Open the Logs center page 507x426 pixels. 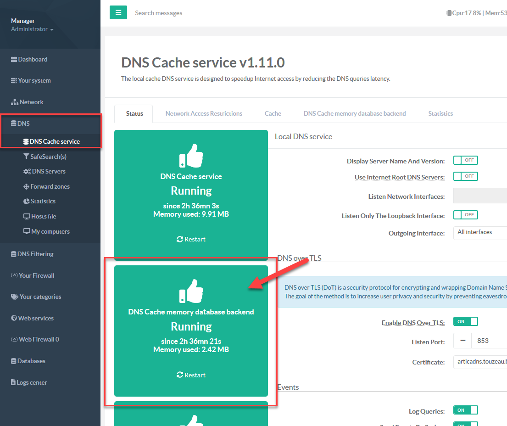click(32, 382)
